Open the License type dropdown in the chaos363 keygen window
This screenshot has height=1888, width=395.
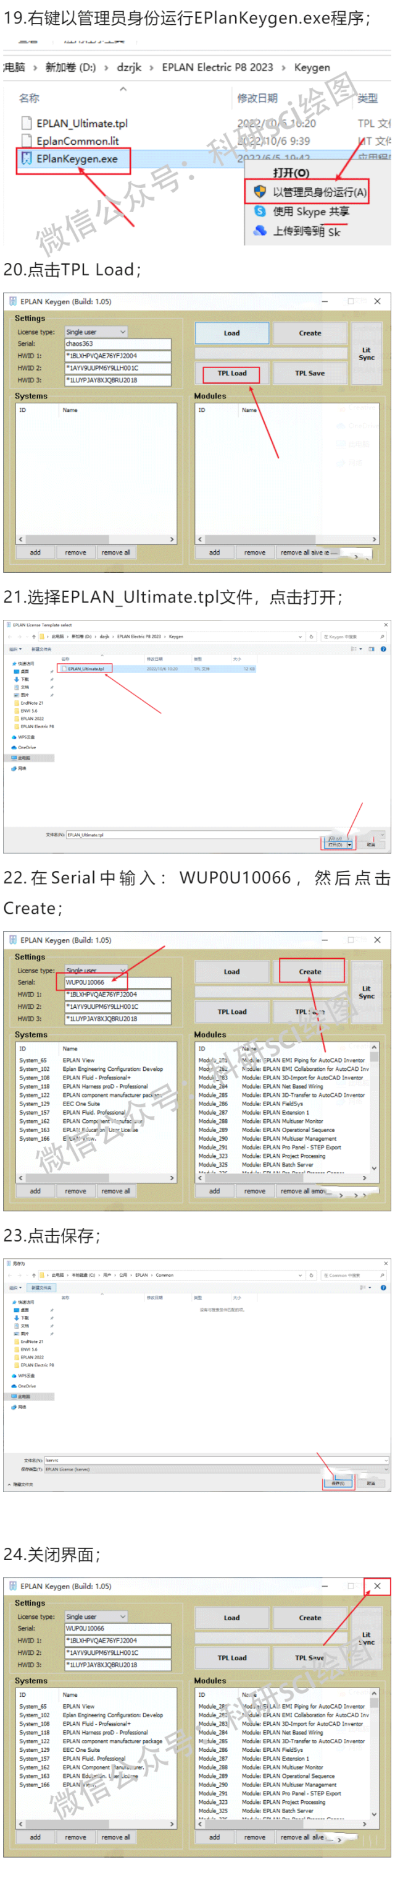point(96,332)
